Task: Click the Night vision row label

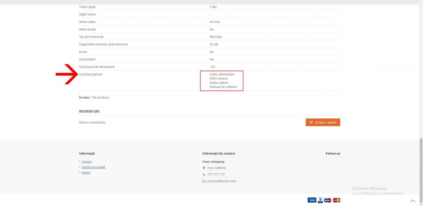Action: click(88, 14)
